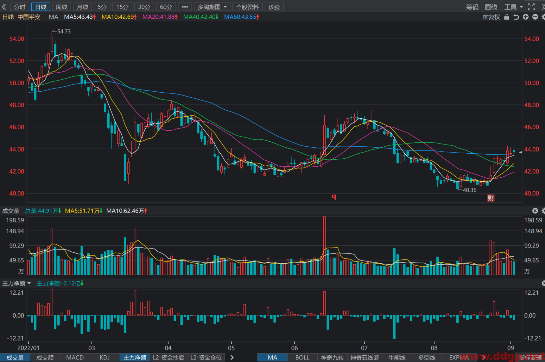
Task: Click the chart lock icon
Action: [507, 17]
